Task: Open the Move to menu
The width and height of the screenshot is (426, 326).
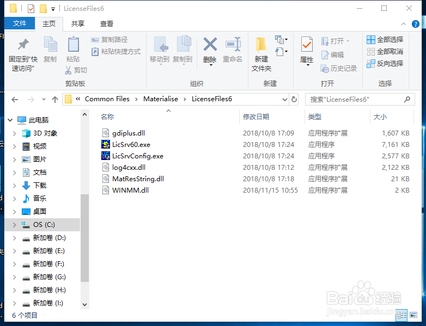Action: (x=160, y=51)
